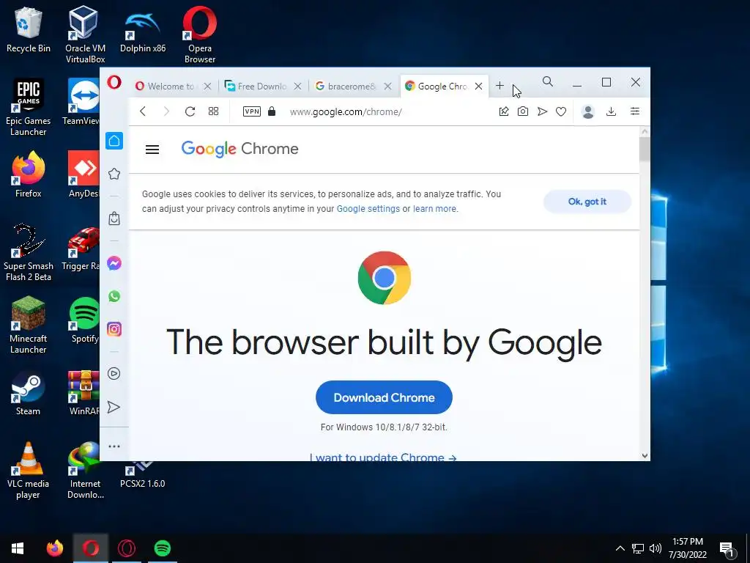Viewport: 750px width, 563px height.
Task: Click the address bar URL field
Action: coord(346,111)
